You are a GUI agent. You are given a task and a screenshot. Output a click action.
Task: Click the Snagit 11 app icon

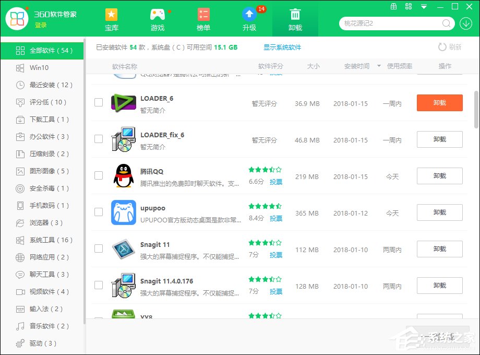pyautogui.click(x=123, y=250)
